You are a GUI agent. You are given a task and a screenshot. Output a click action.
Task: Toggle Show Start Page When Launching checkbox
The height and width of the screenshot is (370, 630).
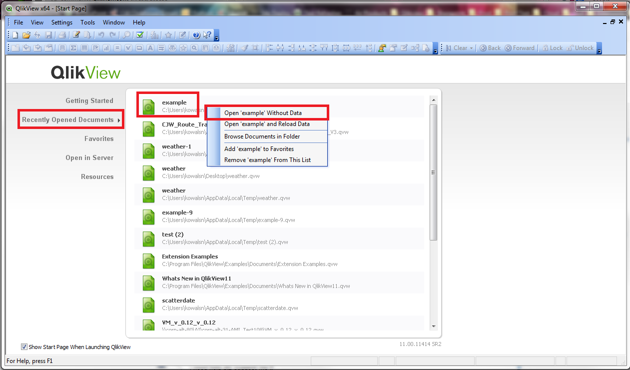pos(24,347)
